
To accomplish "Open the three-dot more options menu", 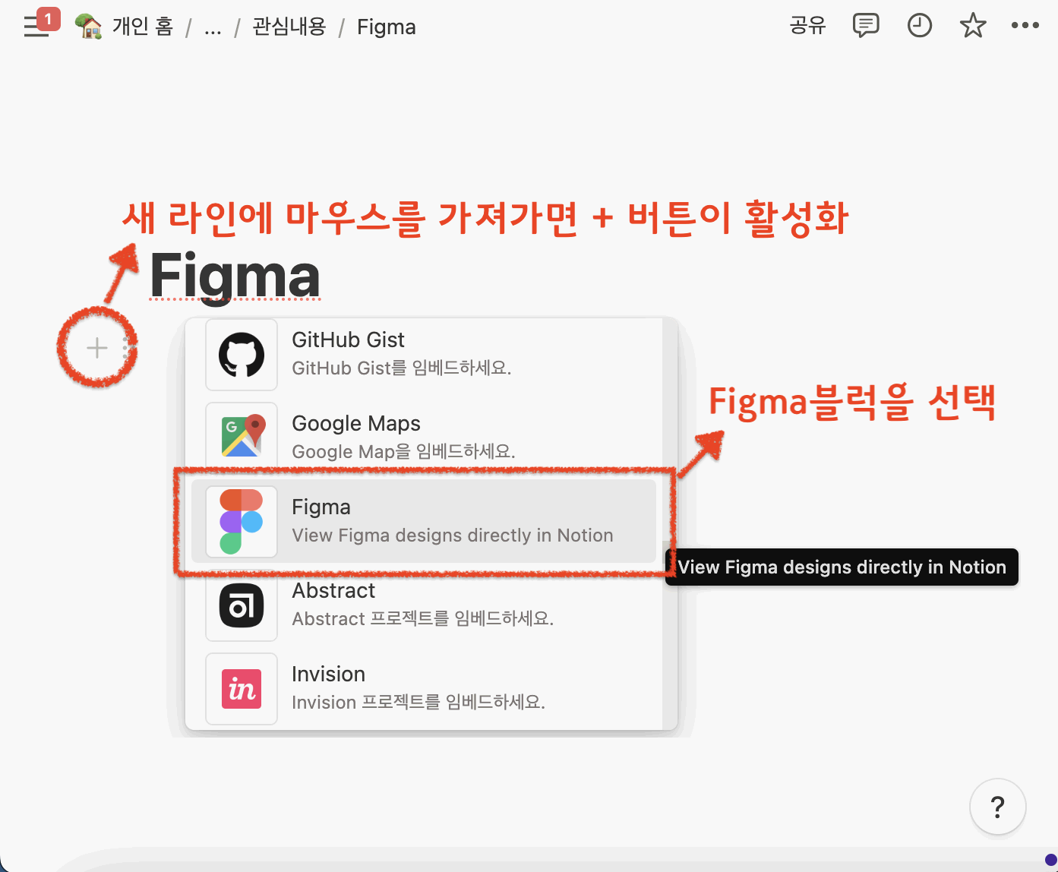I will tap(1025, 26).
